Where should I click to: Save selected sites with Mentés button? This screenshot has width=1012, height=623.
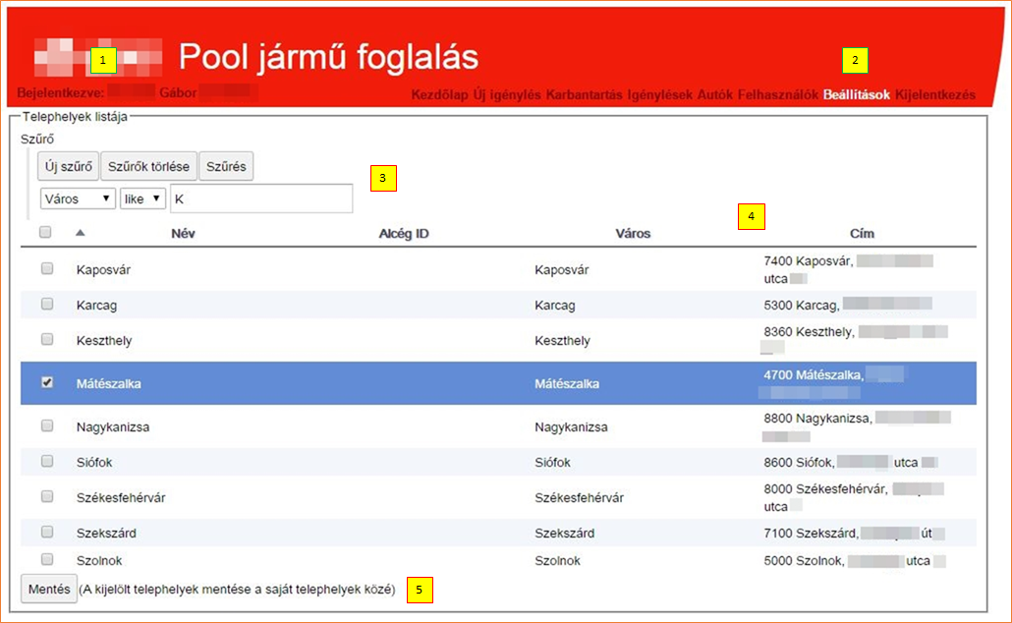click(x=48, y=589)
